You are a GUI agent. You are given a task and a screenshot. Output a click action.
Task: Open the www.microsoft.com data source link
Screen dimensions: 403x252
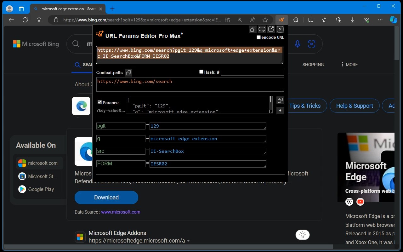point(121,212)
